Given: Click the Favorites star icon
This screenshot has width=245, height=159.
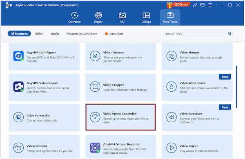Looking at the screenshot, I should click(x=106, y=33).
